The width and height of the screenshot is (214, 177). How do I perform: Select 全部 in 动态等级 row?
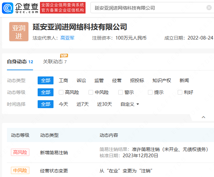pos(46,92)
